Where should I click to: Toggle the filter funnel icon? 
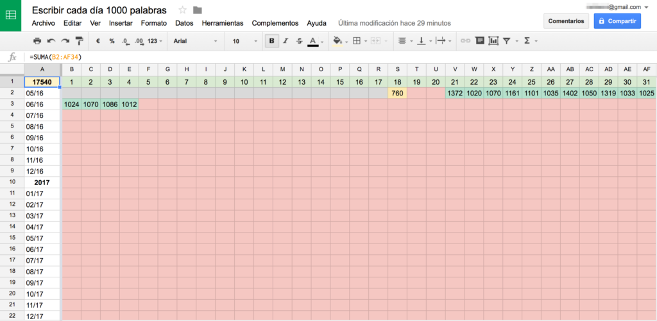point(507,41)
